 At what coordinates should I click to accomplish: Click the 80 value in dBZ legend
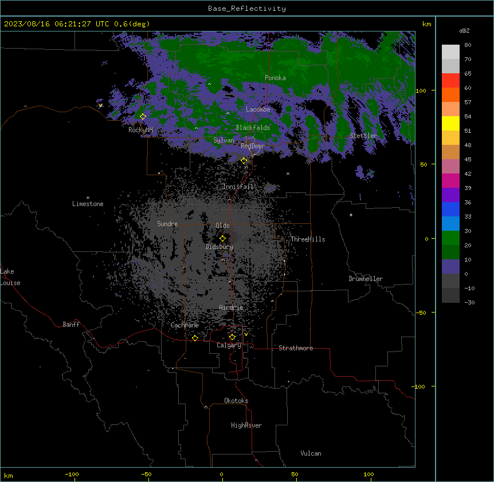pyautogui.click(x=468, y=45)
